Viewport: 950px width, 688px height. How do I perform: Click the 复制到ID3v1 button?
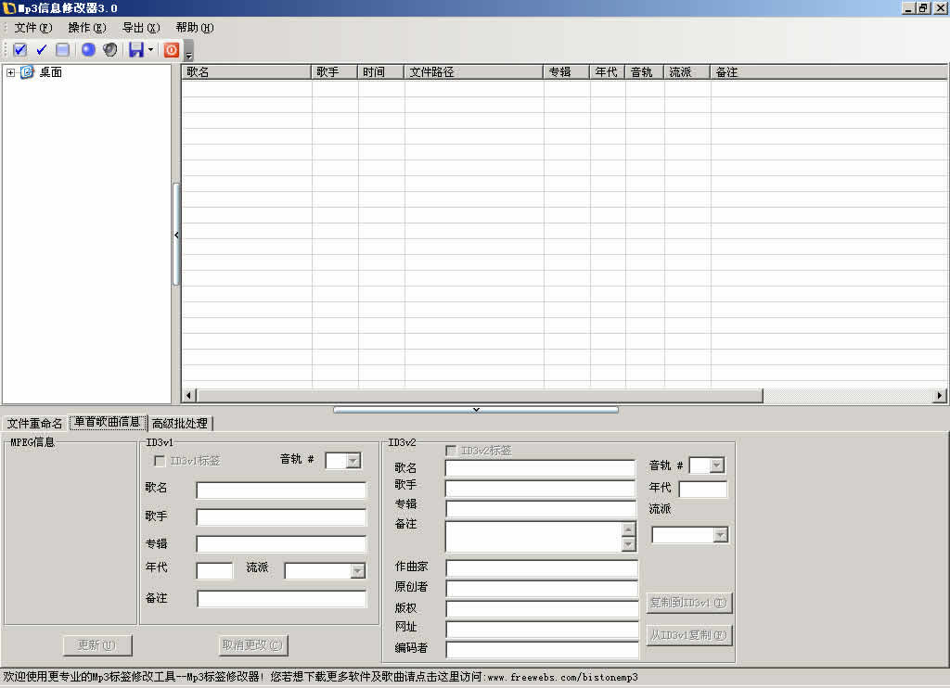click(689, 603)
